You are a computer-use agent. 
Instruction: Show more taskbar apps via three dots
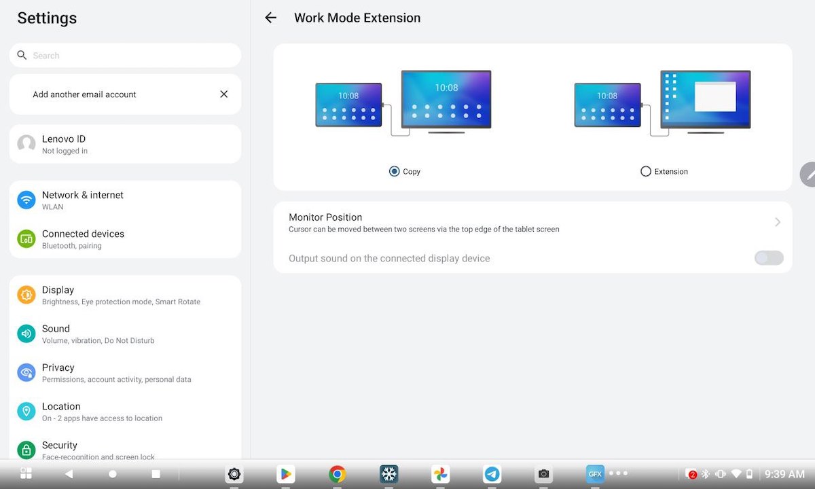(x=618, y=473)
